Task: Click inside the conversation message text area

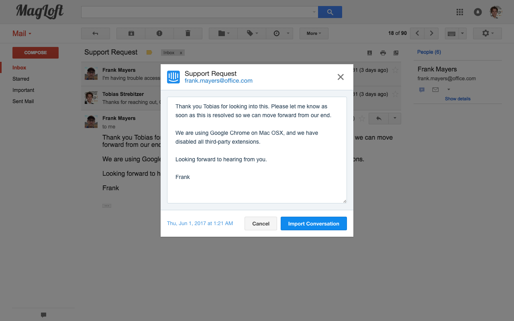Action: pyautogui.click(x=257, y=150)
